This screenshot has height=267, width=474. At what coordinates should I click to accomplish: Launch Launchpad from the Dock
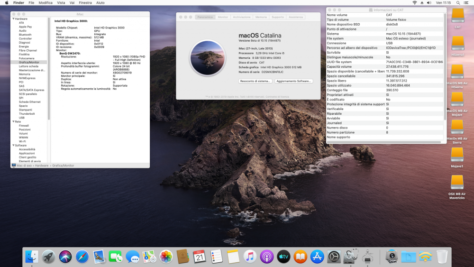pyautogui.click(x=48, y=257)
